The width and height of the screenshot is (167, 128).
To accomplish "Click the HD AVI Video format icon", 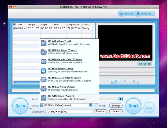I will (44, 43).
